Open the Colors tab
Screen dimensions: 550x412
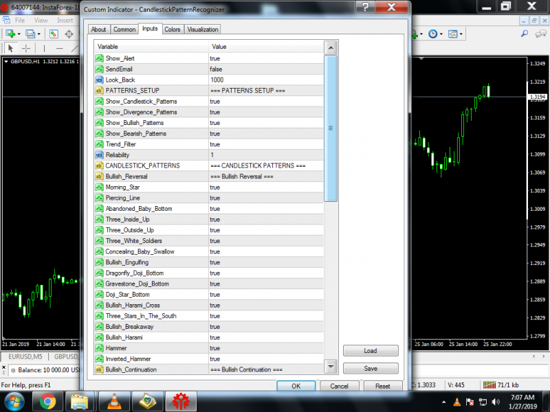coord(173,30)
